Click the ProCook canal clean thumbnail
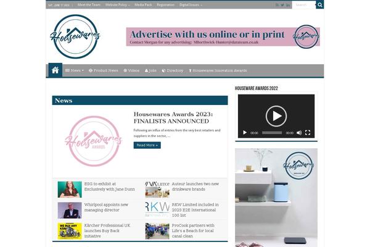Screen dimensions: 370x247 pyautogui.click(x=157, y=231)
